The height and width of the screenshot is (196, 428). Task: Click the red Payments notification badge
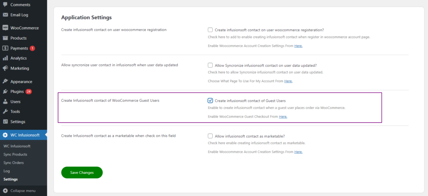click(x=33, y=48)
